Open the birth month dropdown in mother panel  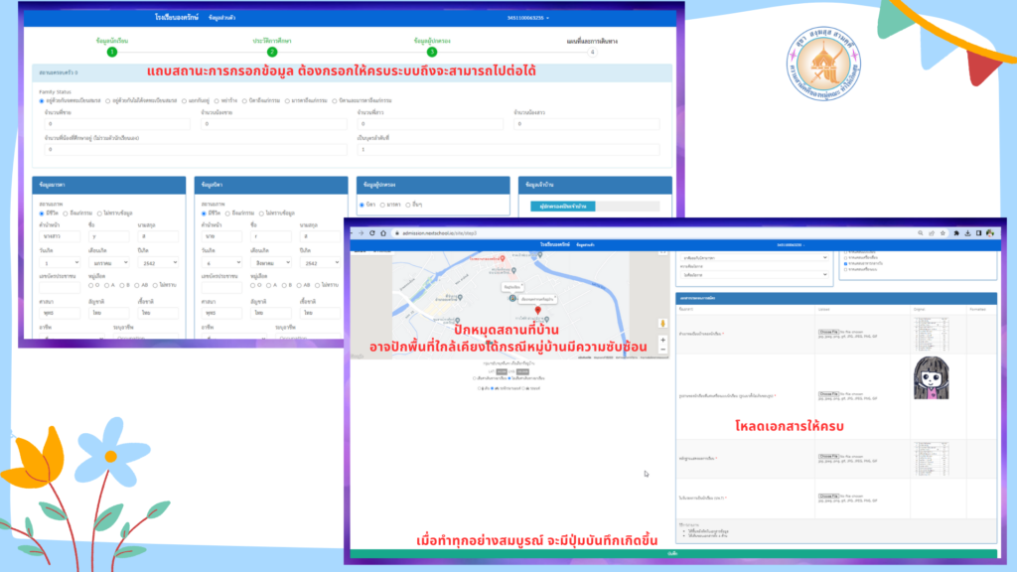click(x=108, y=262)
